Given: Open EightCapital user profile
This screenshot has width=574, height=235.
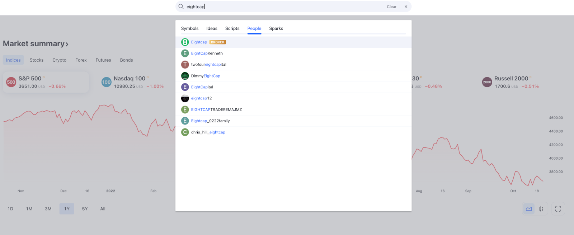Looking at the screenshot, I should (x=293, y=87).
